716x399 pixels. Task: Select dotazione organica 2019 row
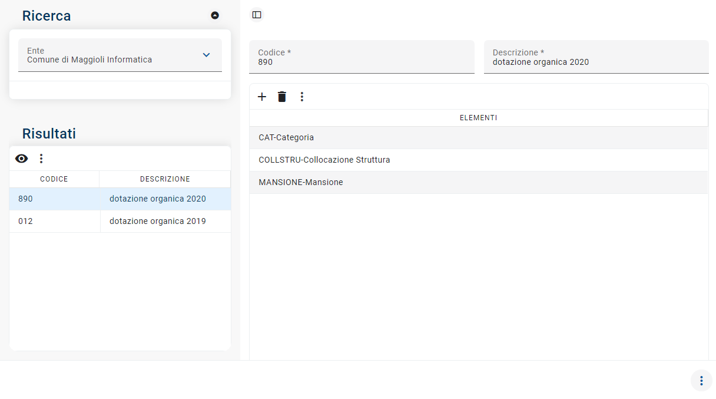pyautogui.click(x=157, y=222)
